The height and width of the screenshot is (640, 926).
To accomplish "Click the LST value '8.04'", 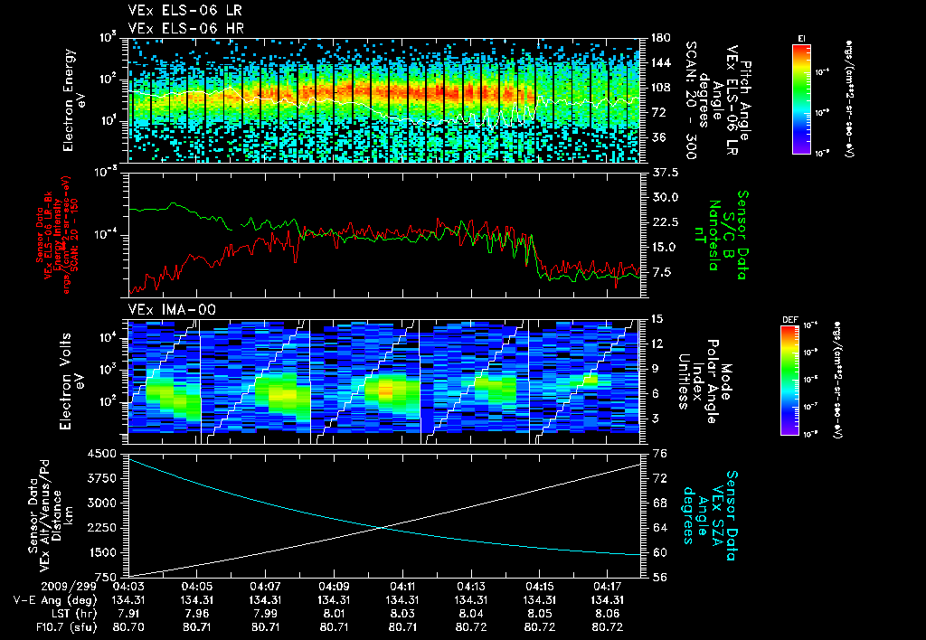I will coord(470,614).
